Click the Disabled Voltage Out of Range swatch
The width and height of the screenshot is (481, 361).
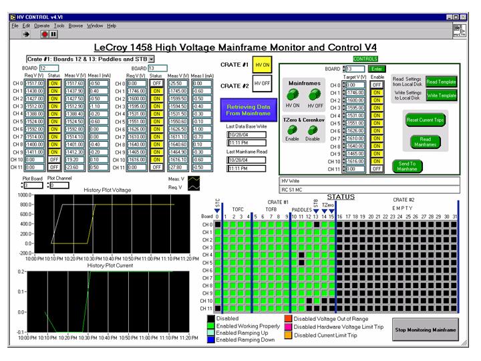click(x=288, y=319)
